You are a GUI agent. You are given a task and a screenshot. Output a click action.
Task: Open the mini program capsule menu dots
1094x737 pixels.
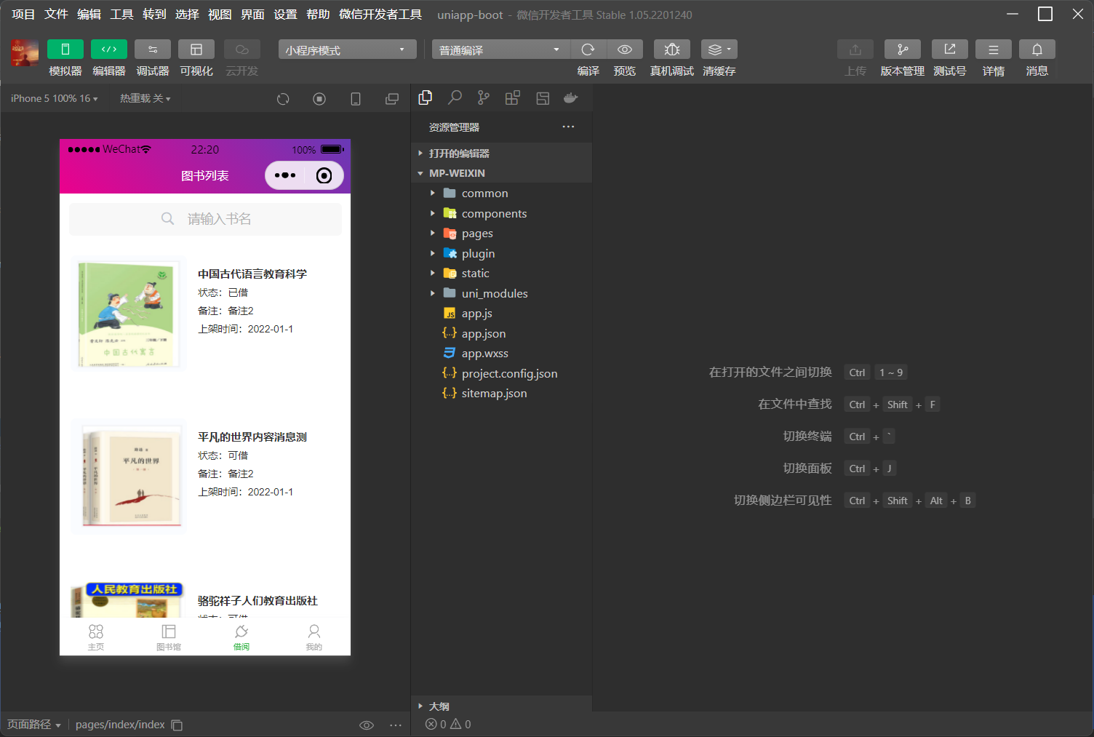pyautogui.click(x=285, y=175)
